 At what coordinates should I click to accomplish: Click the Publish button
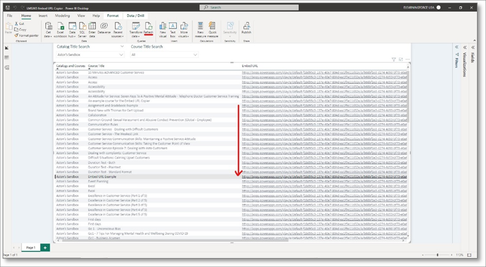coord(247,28)
